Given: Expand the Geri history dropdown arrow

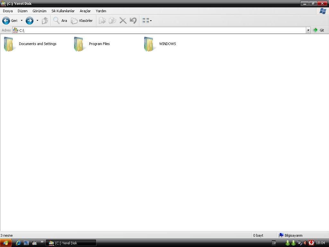Looking at the screenshot, I should point(22,21).
